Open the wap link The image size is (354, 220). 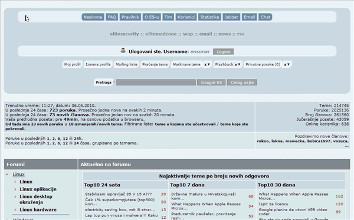point(188,34)
